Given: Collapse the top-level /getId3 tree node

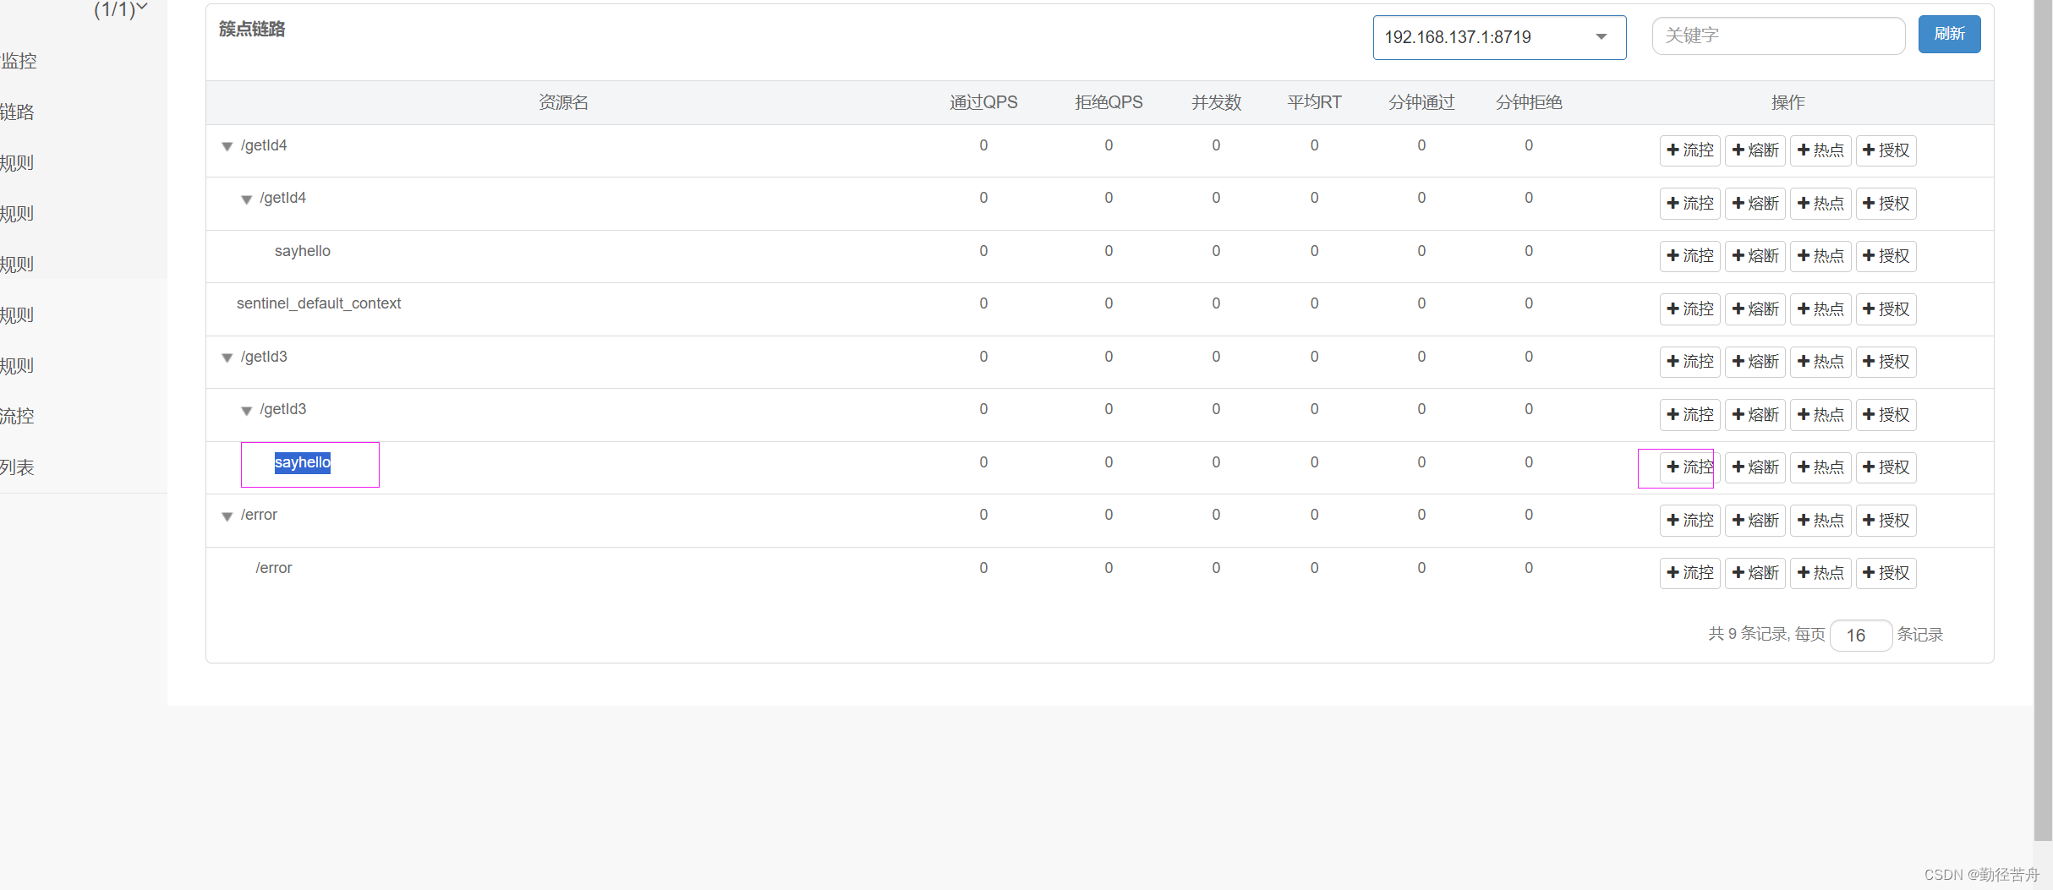Looking at the screenshot, I should point(227,358).
